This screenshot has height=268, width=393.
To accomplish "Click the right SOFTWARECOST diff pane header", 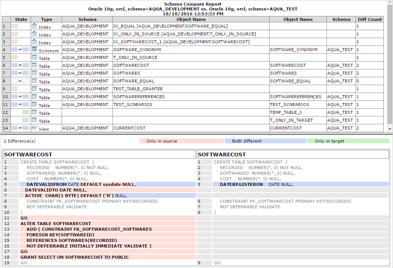I will (x=293, y=155).
